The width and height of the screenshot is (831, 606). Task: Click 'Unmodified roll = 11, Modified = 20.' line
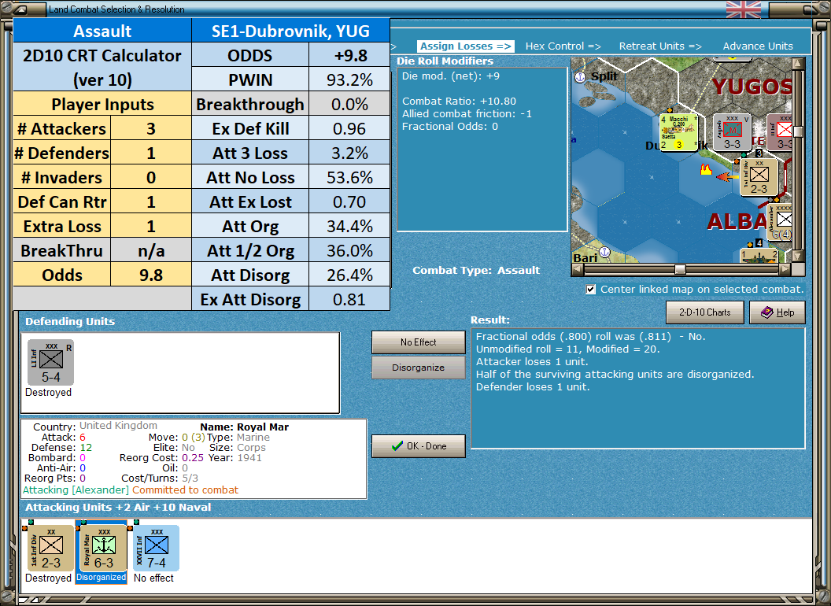(x=567, y=349)
